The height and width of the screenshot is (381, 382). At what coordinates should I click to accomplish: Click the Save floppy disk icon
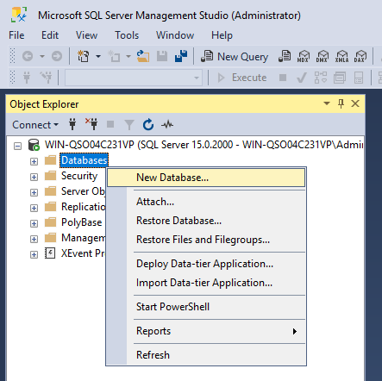coord(162,56)
